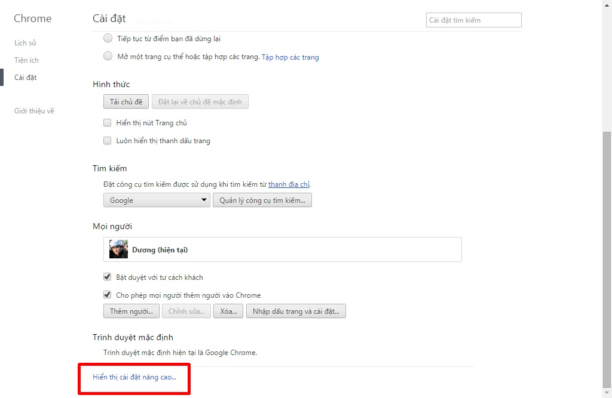Select 'Cài đặt' in the sidebar
Screen dimensions: 612x398
[25, 78]
